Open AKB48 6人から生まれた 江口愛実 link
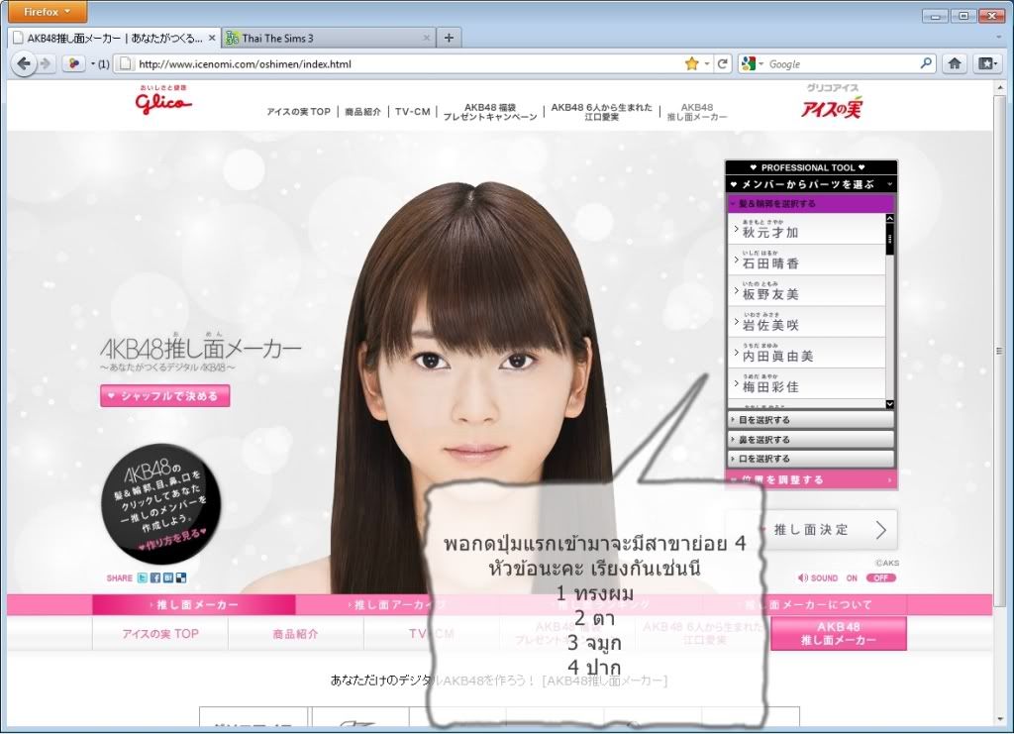Screen dimensions: 1014x734 coord(601,112)
